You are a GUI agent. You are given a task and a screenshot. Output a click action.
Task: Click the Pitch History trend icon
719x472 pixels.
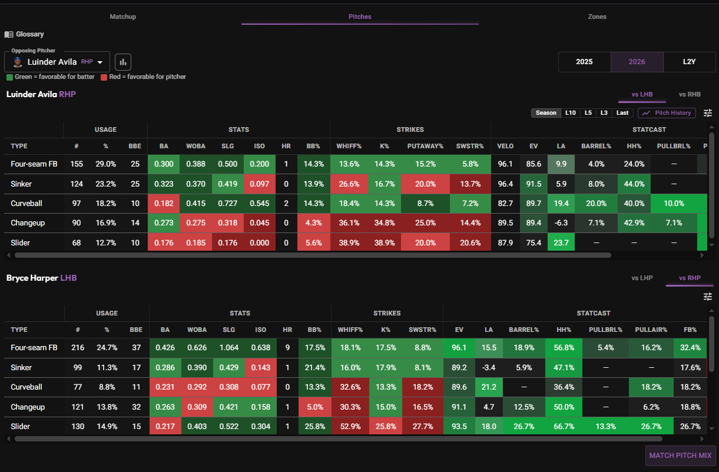point(646,113)
